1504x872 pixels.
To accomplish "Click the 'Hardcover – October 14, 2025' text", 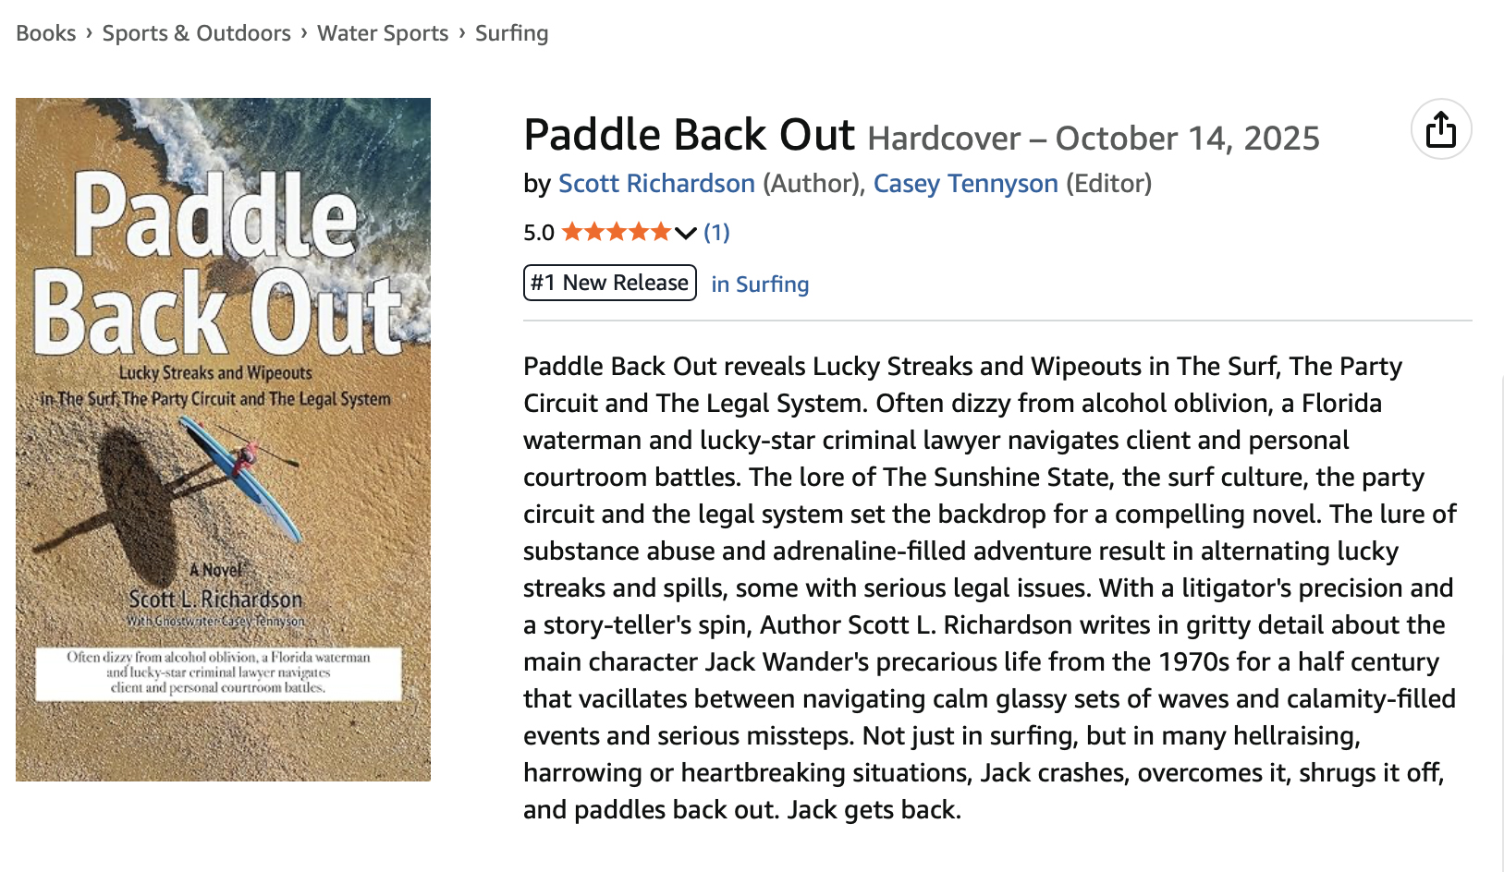I will 1093,139.
